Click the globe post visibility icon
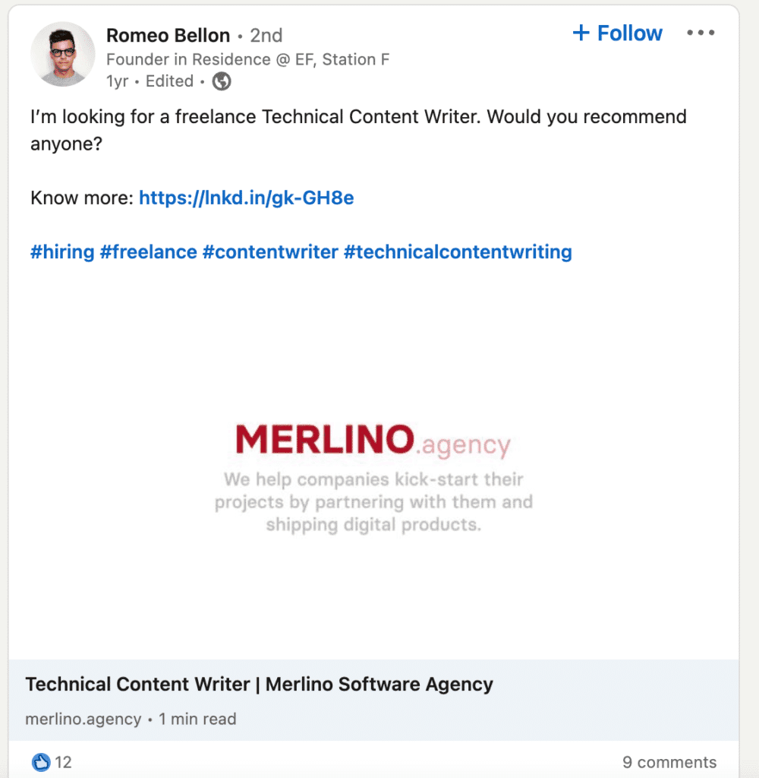Screen dimensions: 759x778 point(221,81)
